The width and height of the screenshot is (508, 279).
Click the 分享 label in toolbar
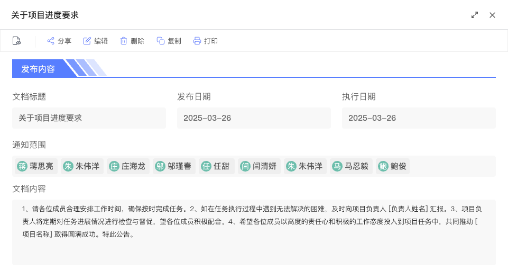[64, 41]
